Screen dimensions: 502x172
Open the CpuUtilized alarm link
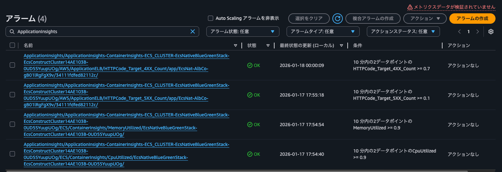point(126,154)
